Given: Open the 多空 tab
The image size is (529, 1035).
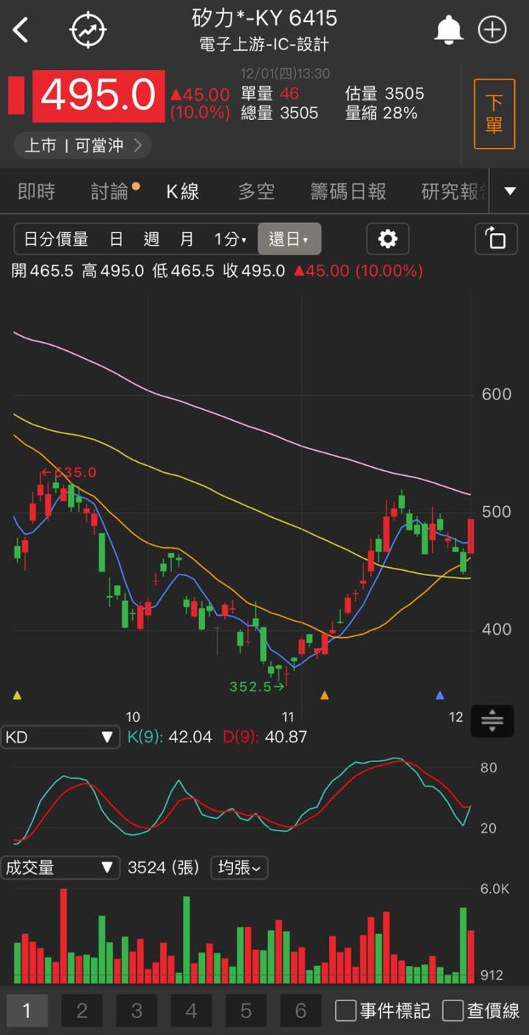Looking at the screenshot, I should pos(256,192).
